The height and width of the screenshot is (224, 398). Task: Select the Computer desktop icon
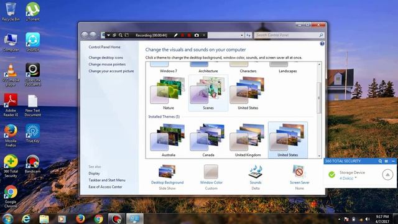tap(11, 42)
